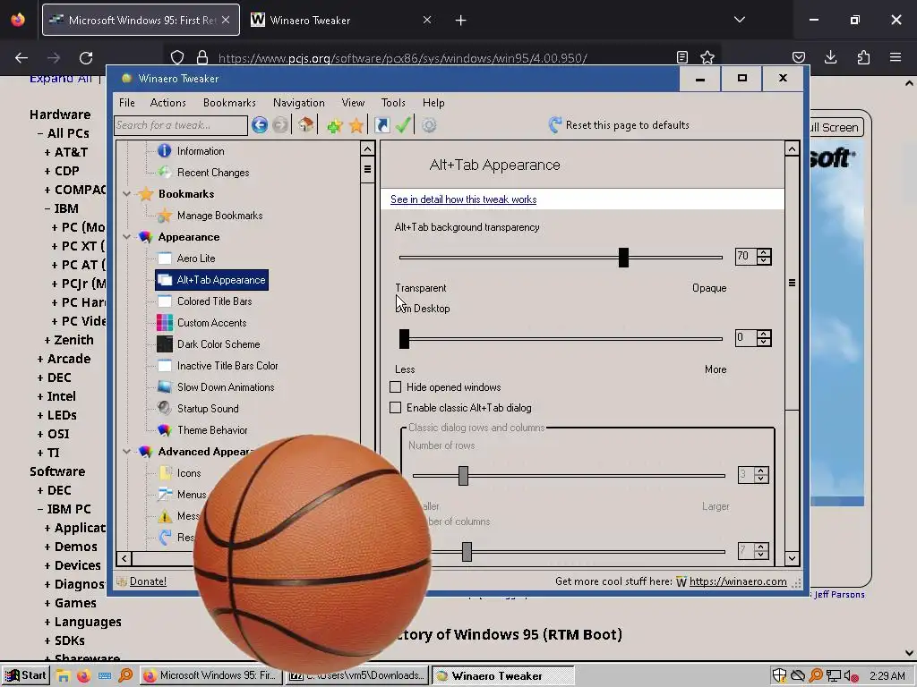Screen dimensions: 917x687
Task: Collapse the Bookmarks tree group
Action: pos(127,194)
